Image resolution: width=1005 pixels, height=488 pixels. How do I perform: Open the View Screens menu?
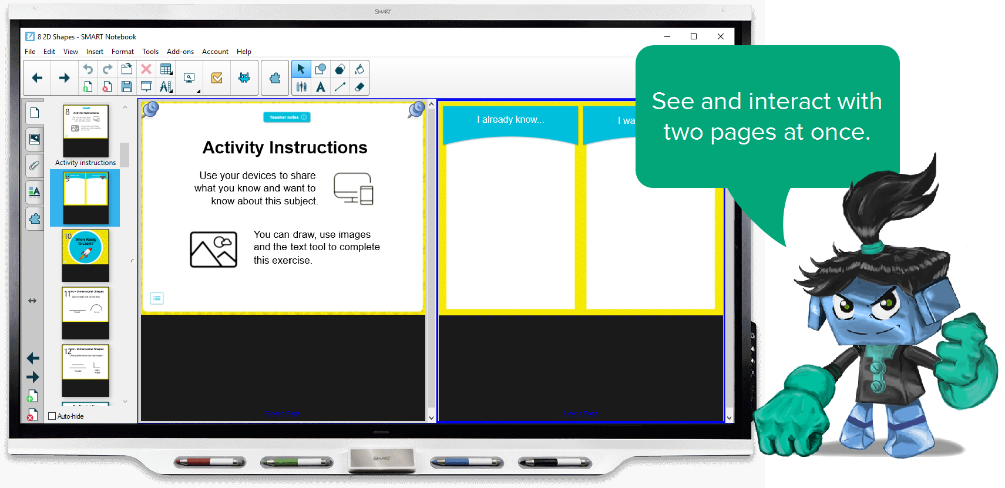189,78
